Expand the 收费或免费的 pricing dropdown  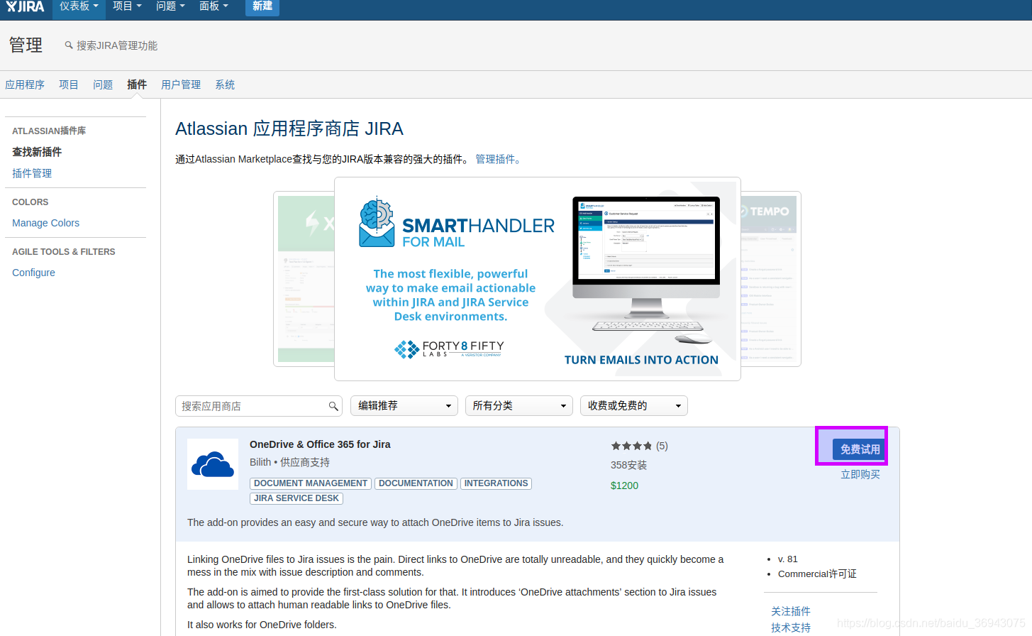pyautogui.click(x=634, y=405)
